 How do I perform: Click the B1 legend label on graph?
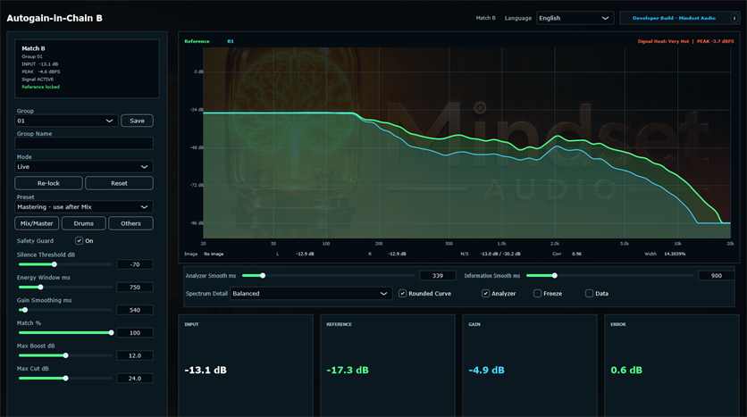[x=231, y=41]
